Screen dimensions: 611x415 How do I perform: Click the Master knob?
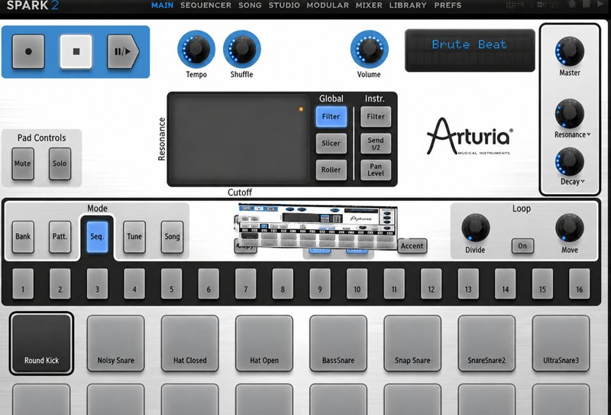(569, 51)
